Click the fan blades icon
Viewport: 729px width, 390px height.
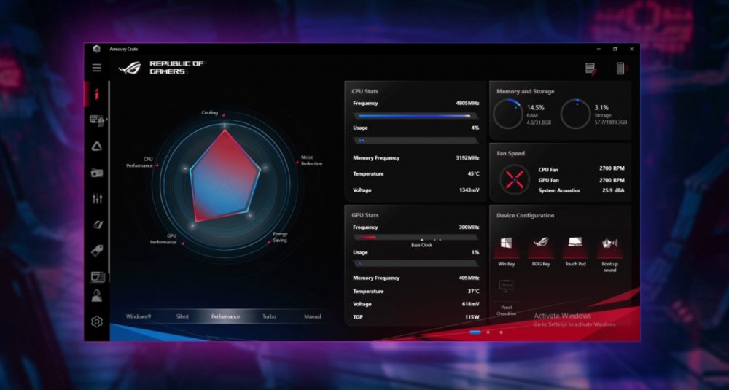click(515, 179)
